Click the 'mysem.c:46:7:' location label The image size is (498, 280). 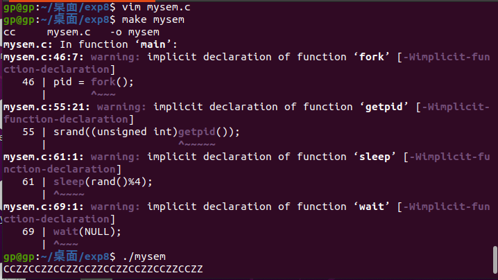[44, 57]
